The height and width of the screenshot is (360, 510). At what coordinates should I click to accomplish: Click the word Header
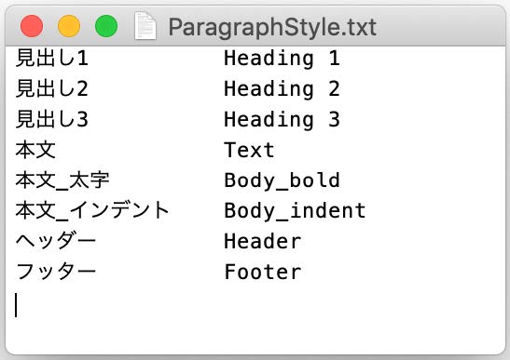263,241
